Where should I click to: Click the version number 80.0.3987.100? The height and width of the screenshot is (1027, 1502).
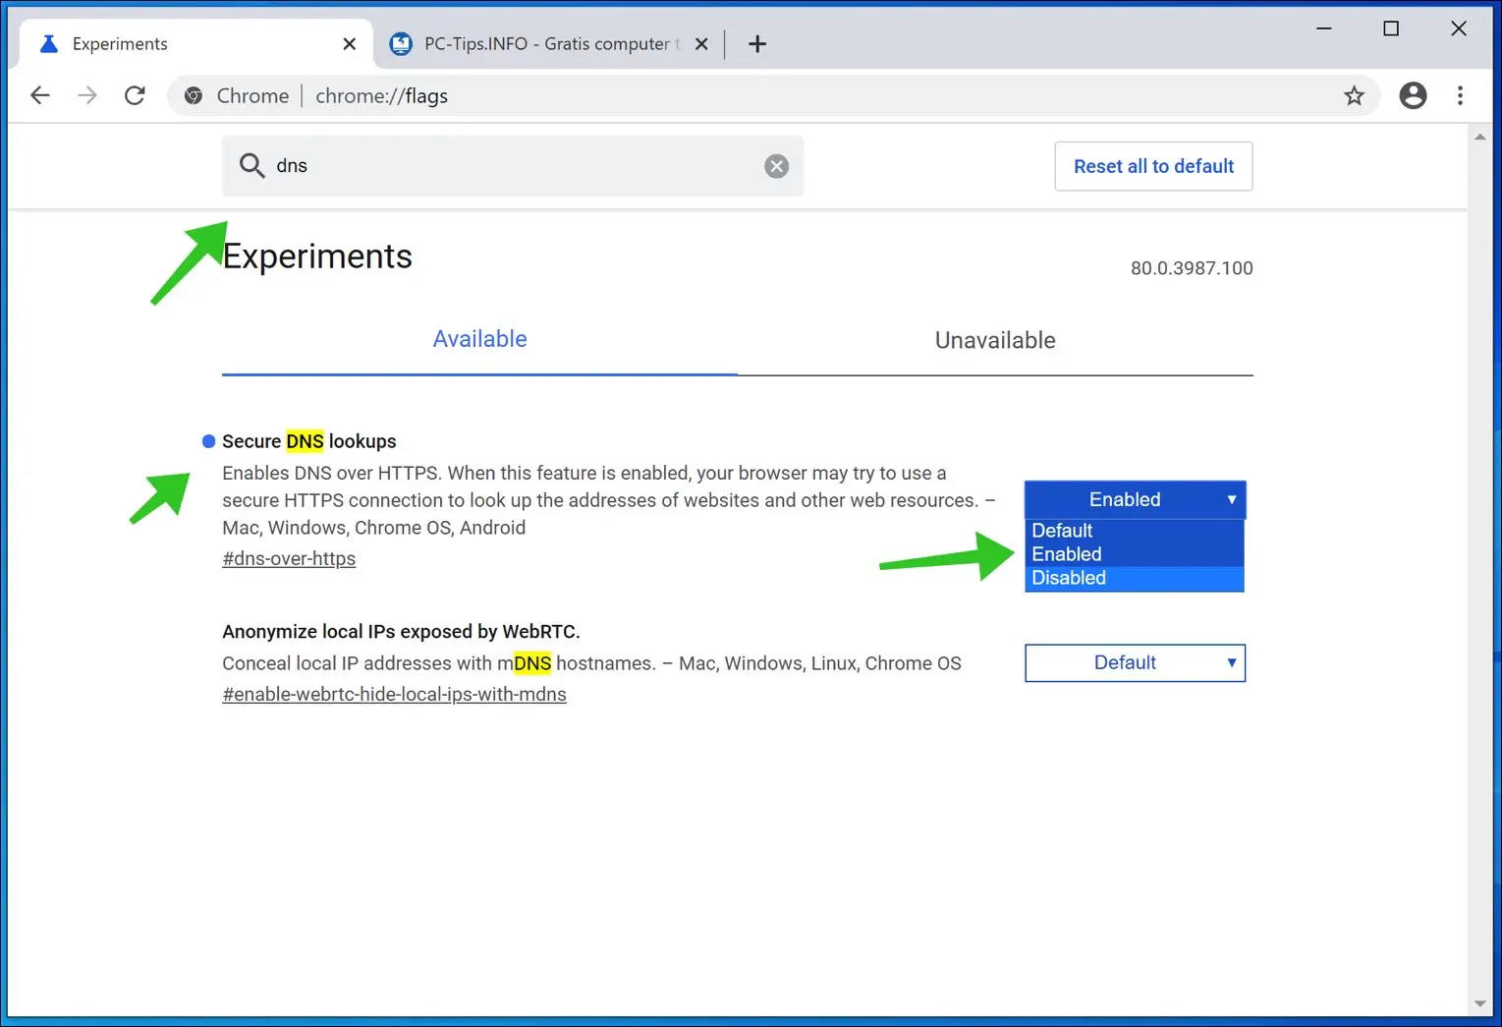pyautogui.click(x=1192, y=268)
